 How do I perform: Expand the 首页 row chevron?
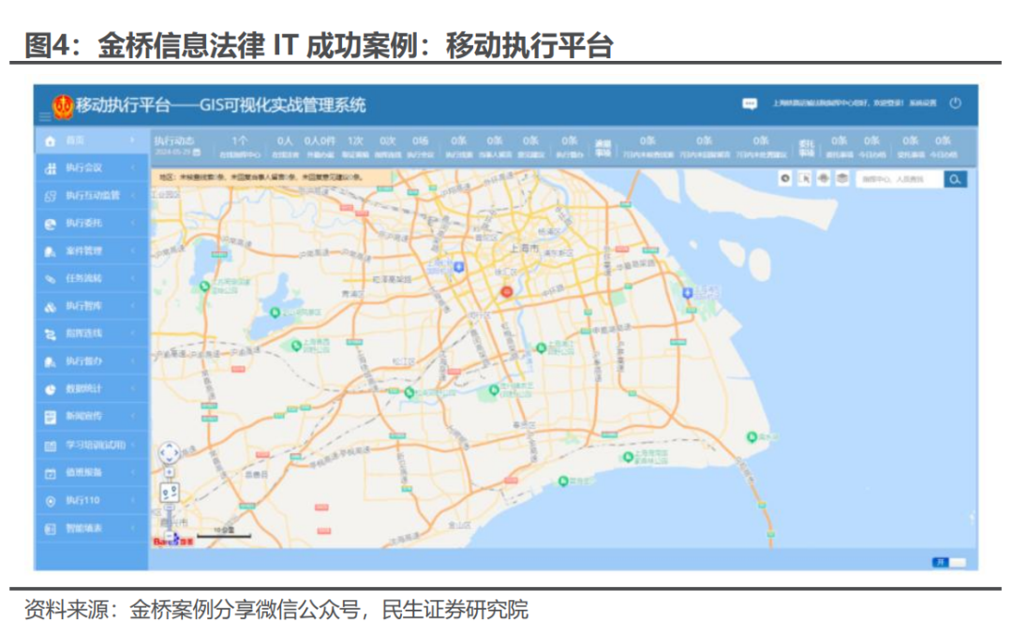(133, 140)
